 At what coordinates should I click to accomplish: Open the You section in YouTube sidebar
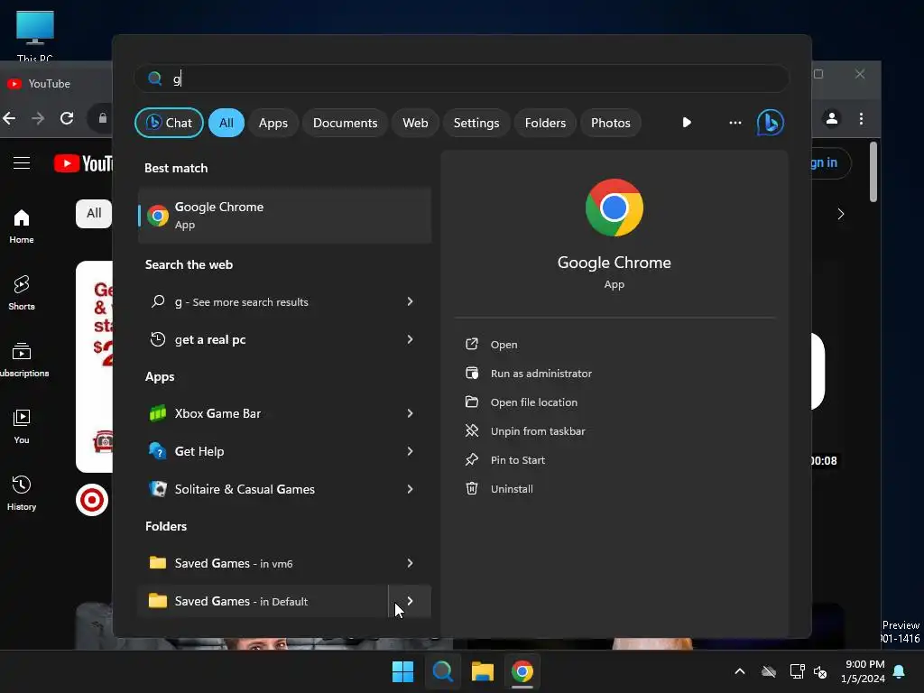point(22,427)
